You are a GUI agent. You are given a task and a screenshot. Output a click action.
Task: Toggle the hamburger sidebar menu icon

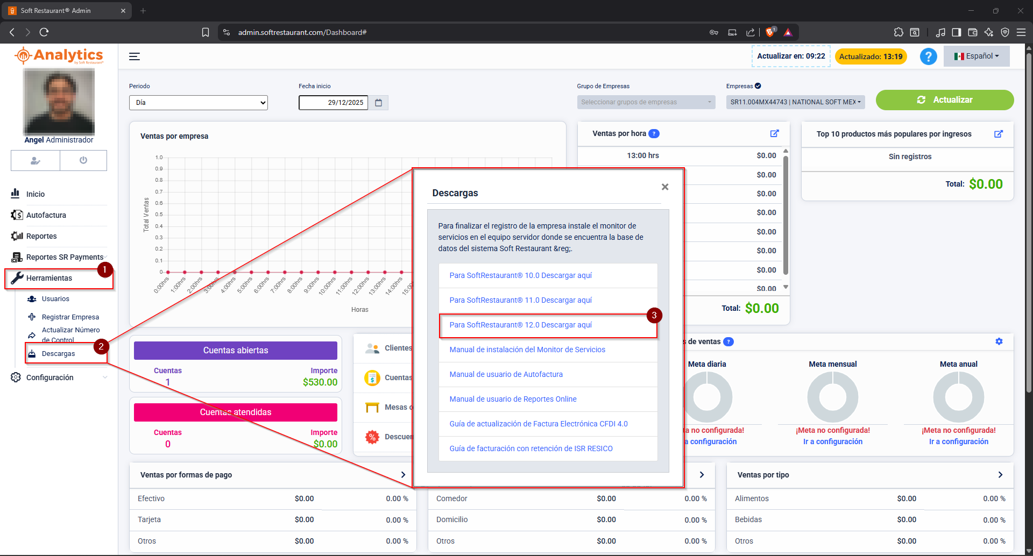(x=135, y=56)
